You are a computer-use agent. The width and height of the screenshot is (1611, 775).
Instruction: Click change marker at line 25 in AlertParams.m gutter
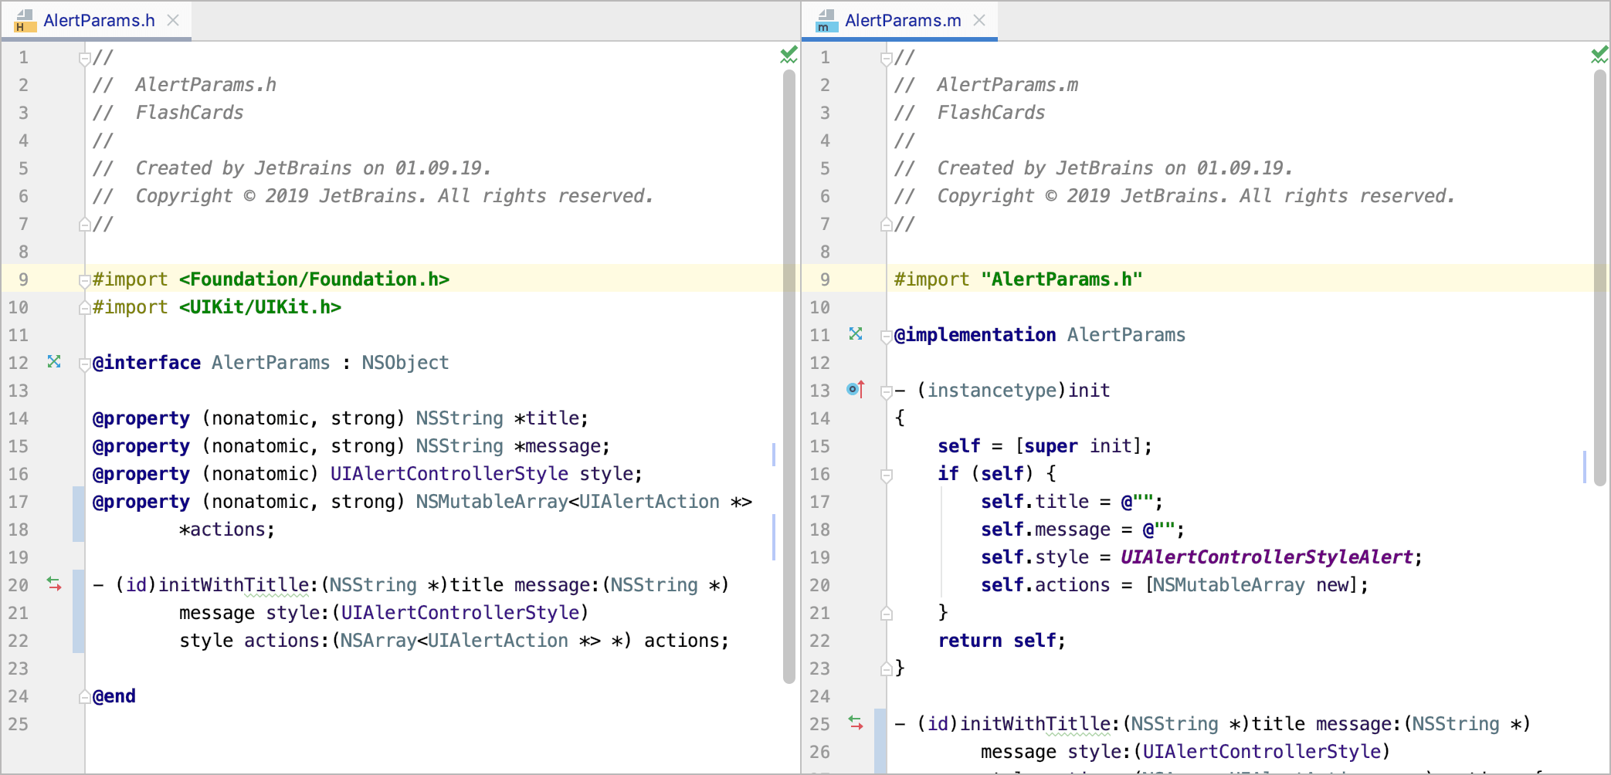pyautogui.click(x=880, y=741)
